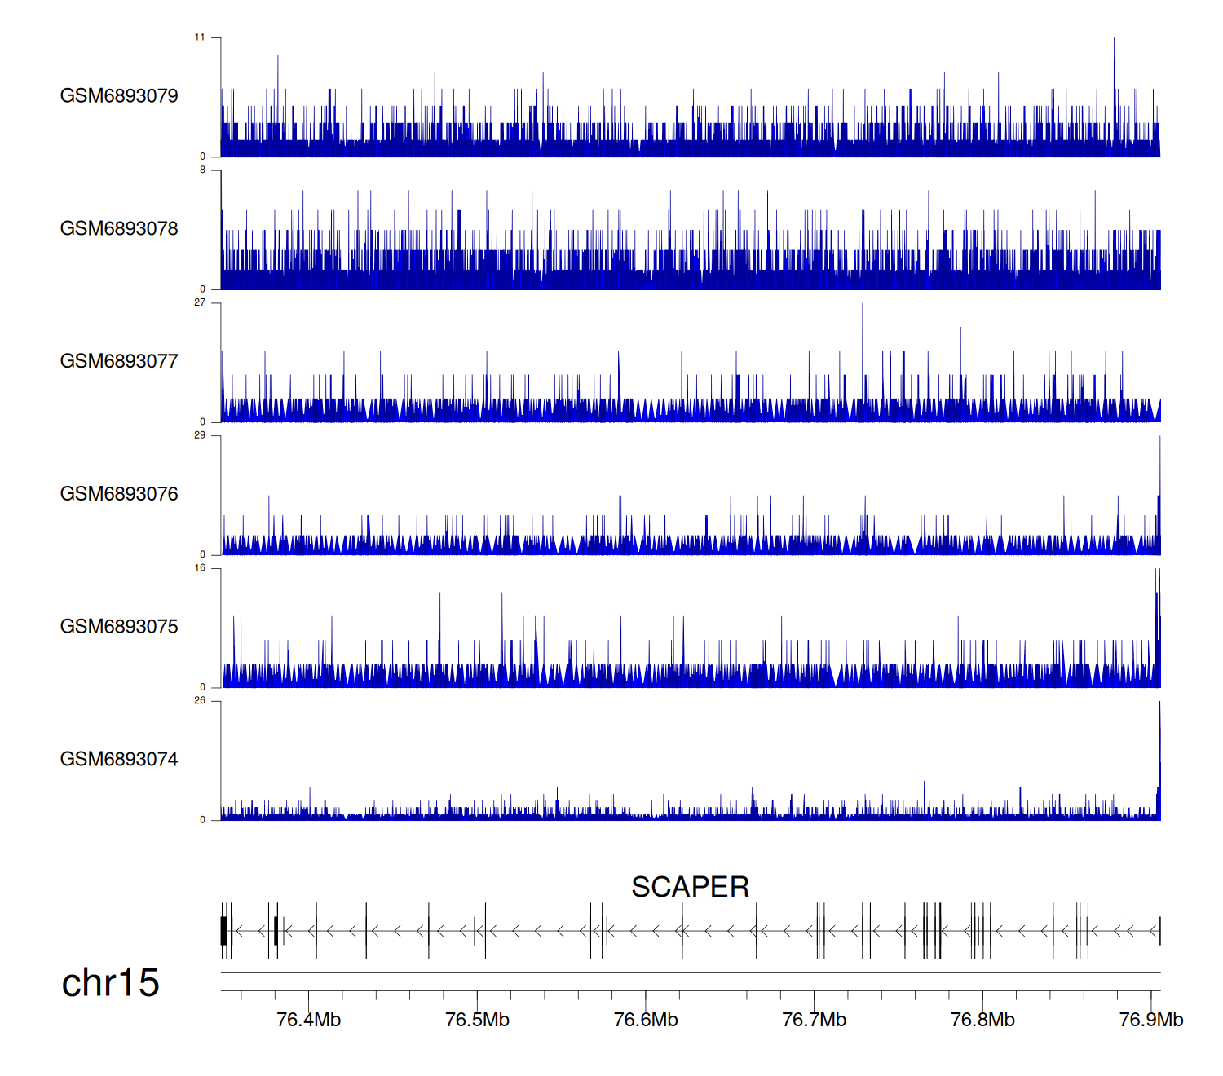Click the y-axis maximum value 29
1223x1076 pixels.
coord(200,435)
